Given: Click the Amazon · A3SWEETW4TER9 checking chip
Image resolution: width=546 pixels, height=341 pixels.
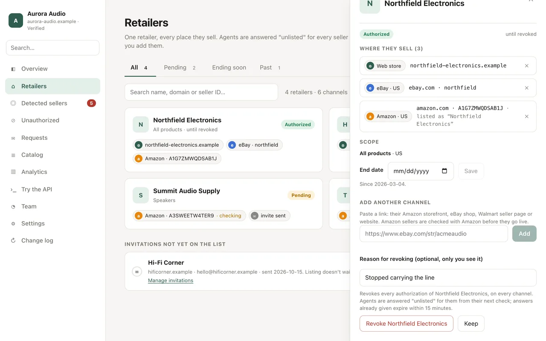Looking at the screenshot, I should pyautogui.click(x=189, y=216).
